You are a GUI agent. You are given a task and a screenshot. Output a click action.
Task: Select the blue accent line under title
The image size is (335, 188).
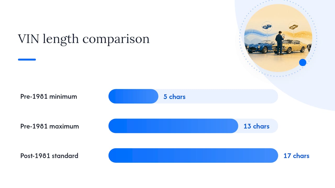(27, 60)
